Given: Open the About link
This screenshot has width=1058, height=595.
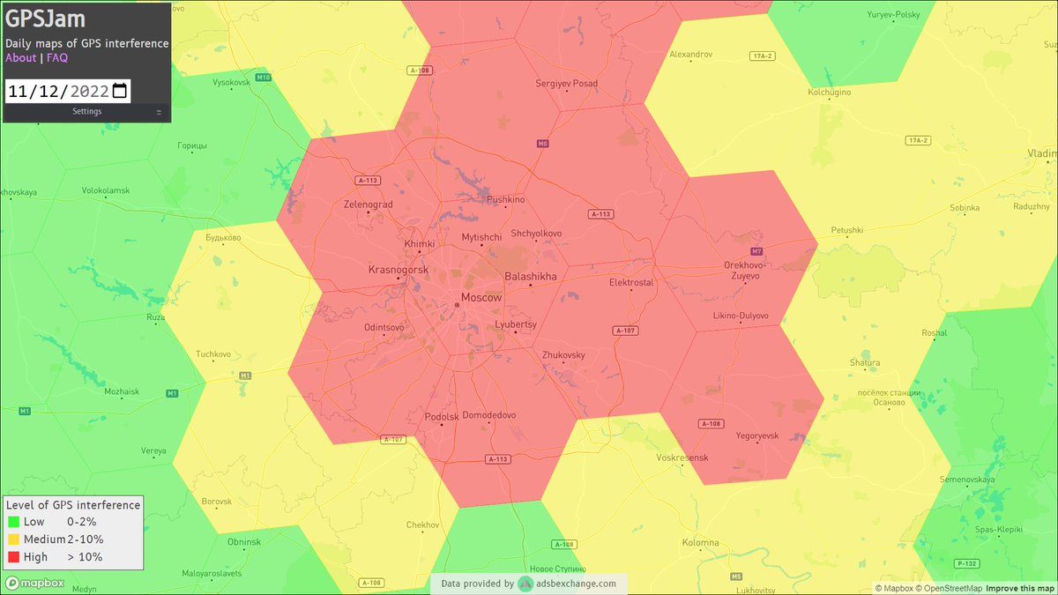Looking at the screenshot, I should 21,58.
